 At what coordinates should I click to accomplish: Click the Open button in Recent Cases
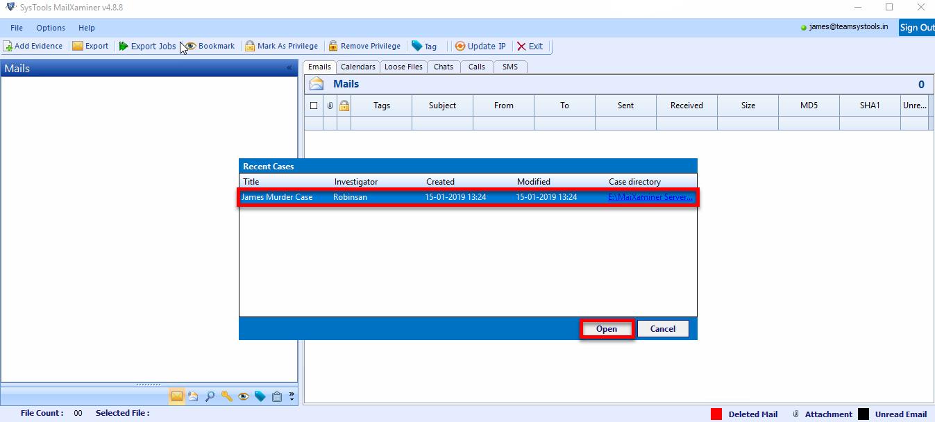coord(607,329)
